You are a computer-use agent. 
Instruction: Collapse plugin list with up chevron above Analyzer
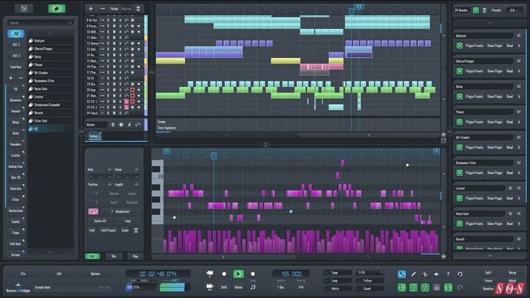pos(51,33)
